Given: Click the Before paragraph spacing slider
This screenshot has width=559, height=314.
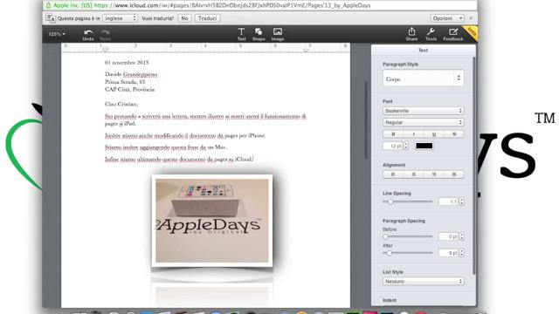Looking at the screenshot, I should pyautogui.click(x=408, y=236).
